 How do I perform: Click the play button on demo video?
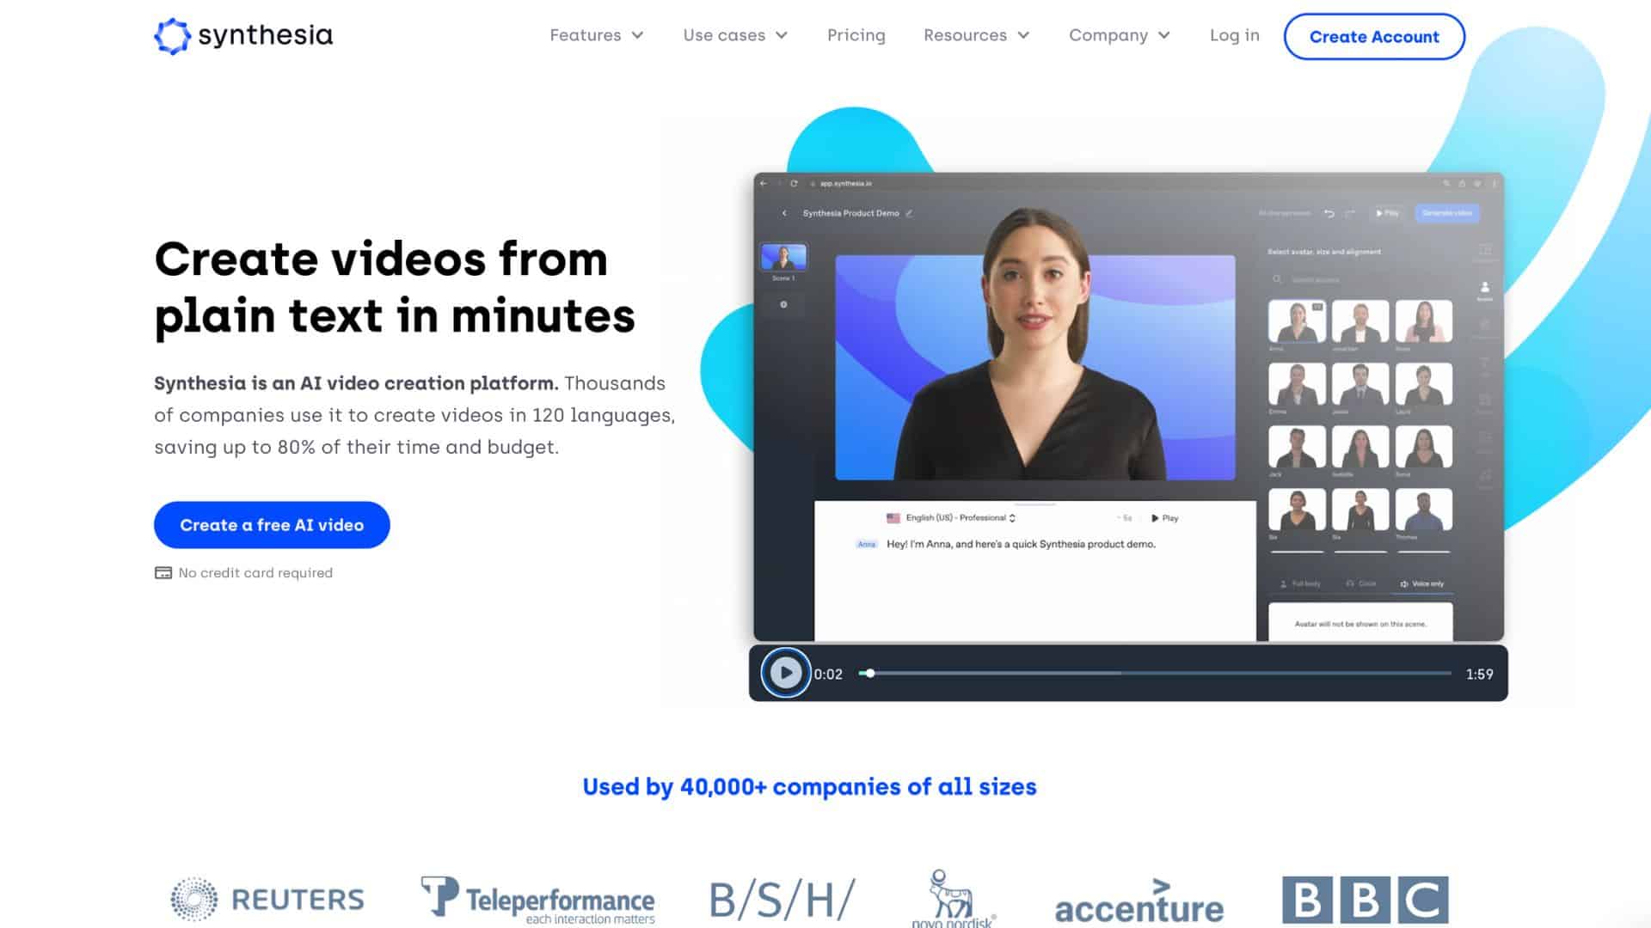point(786,672)
